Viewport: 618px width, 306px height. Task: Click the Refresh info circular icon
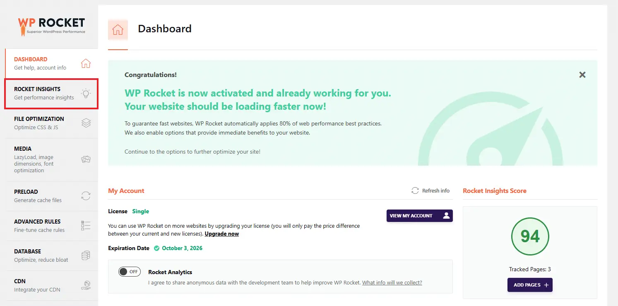click(x=415, y=190)
